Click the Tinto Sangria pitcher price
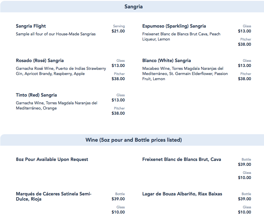This screenshot has height=223, width=264. pos(118,113)
